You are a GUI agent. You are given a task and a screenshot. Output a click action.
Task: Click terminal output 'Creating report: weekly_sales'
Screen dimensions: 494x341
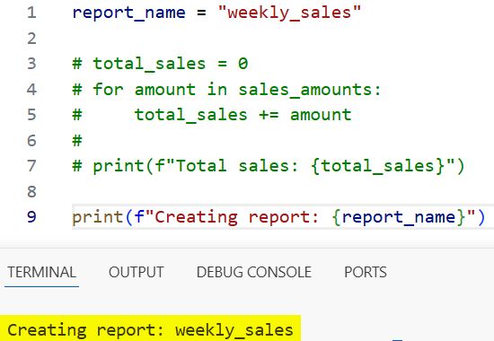[150, 330]
